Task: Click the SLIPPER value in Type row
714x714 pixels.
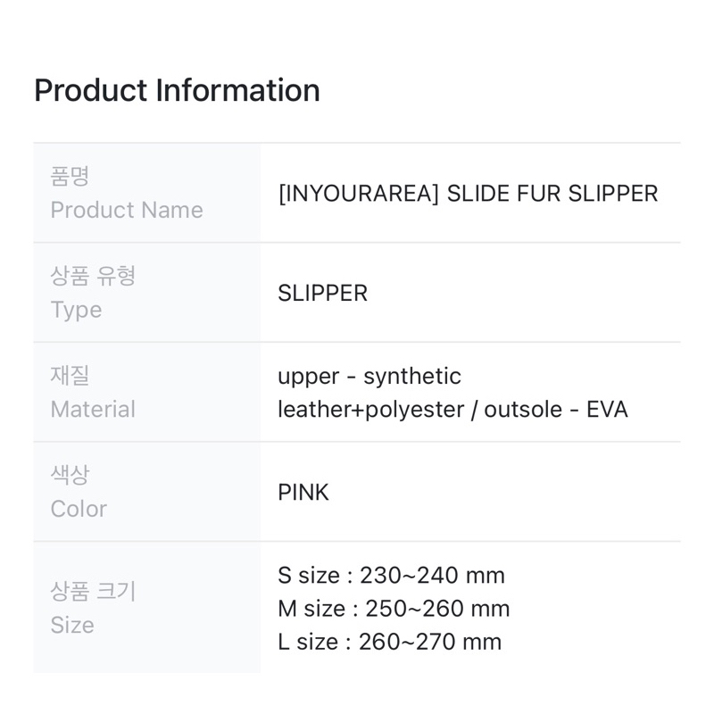Action: tap(322, 293)
